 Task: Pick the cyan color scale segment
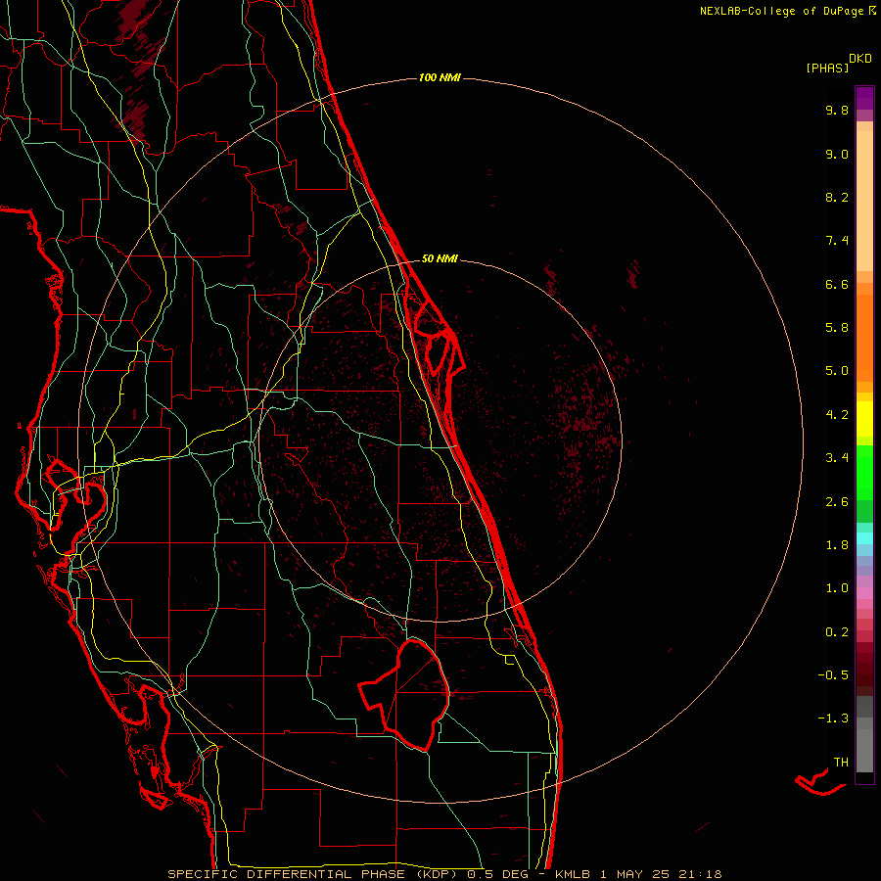tap(864, 538)
